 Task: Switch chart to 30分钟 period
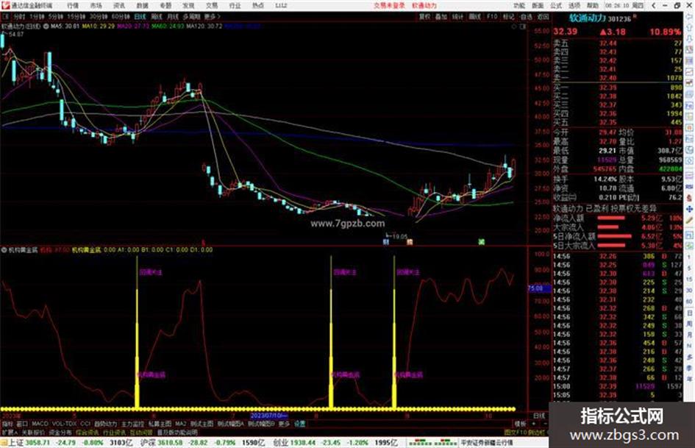99,16
